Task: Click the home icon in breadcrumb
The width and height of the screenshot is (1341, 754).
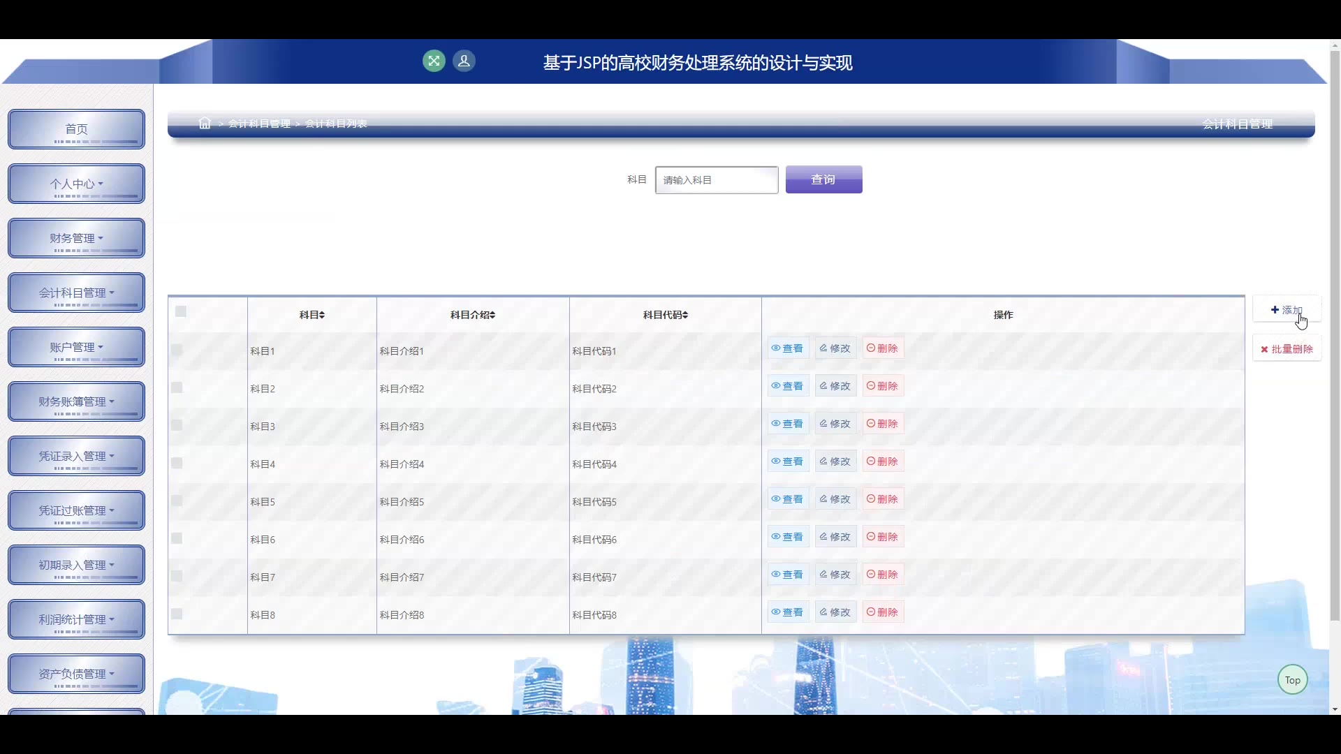Action: (x=205, y=124)
